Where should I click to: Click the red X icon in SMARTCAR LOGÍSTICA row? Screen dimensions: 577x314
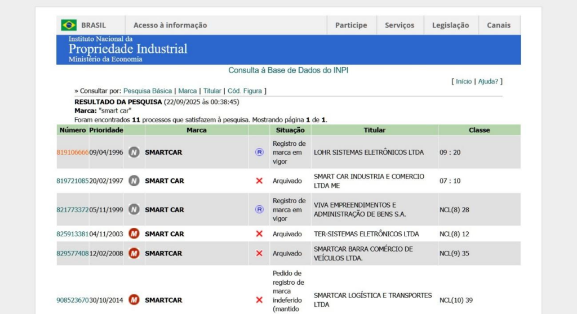tap(259, 300)
